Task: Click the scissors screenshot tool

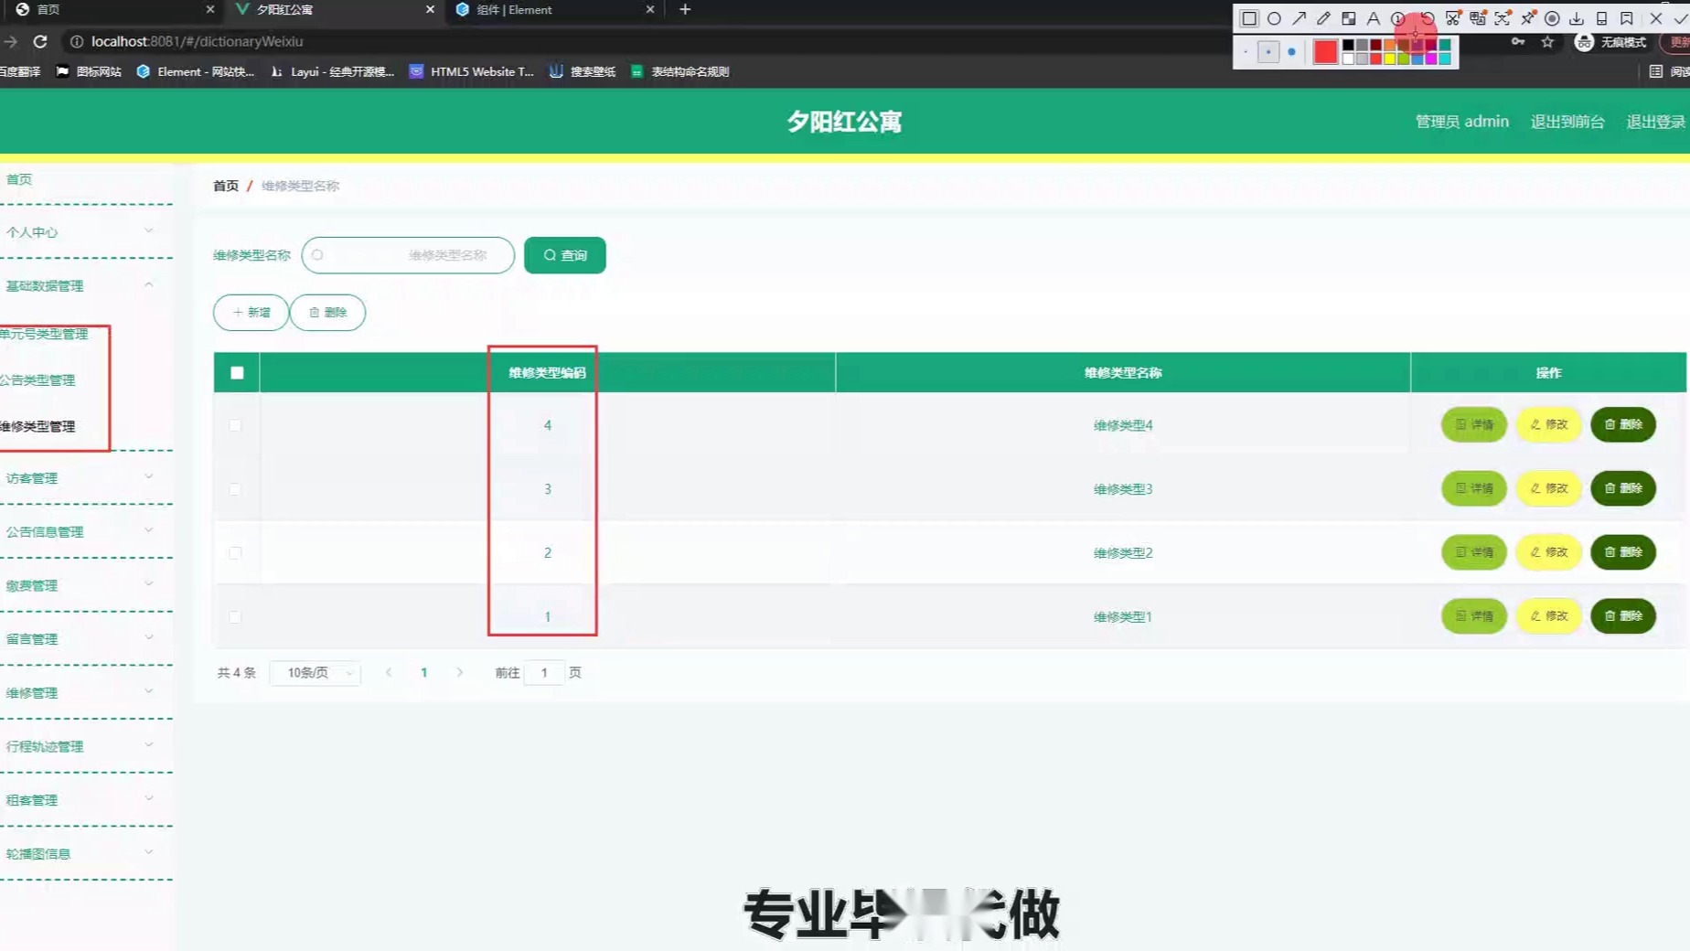Action: pos(1452,18)
